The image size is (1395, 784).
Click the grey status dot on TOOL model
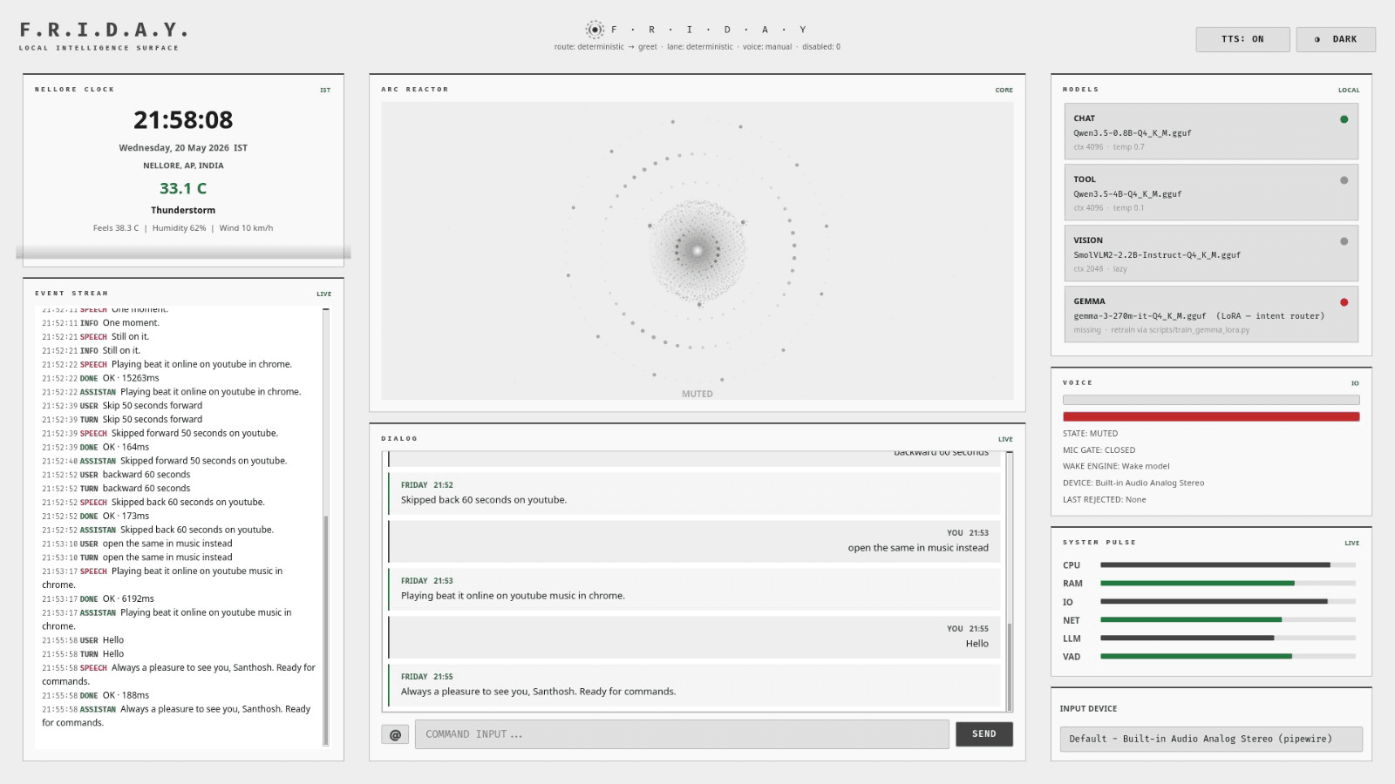point(1344,180)
